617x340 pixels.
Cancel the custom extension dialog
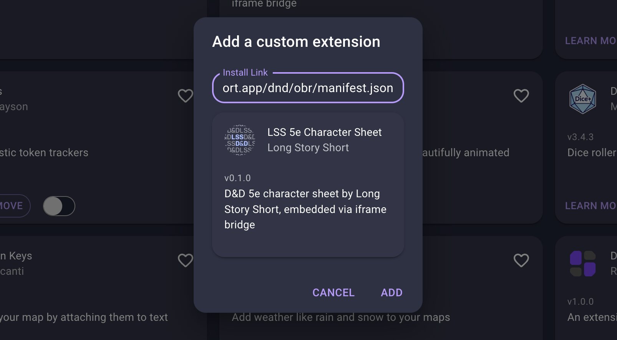pyautogui.click(x=333, y=292)
